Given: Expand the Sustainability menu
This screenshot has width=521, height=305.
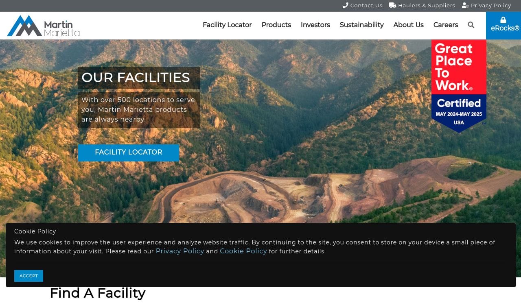Looking at the screenshot, I should [x=362, y=25].
